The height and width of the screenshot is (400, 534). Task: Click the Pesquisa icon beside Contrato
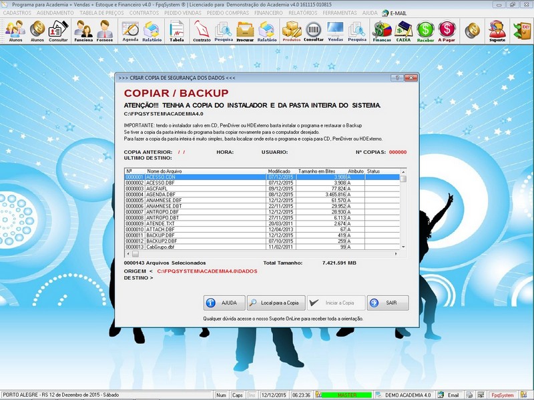224,31
